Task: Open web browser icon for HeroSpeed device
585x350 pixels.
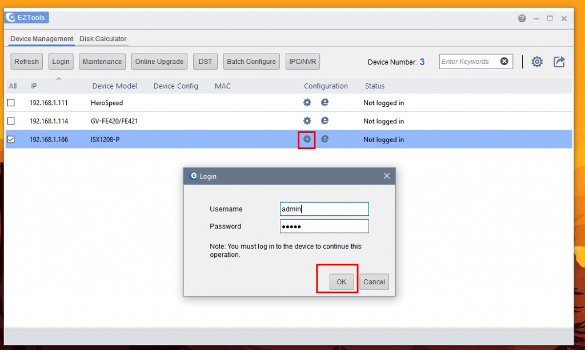Action: (324, 102)
